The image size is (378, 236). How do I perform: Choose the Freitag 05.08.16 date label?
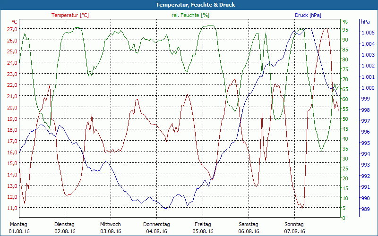[203, 228]
